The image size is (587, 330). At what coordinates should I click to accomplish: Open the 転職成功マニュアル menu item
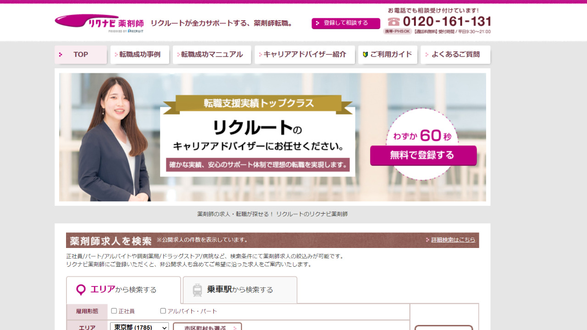(212, 55)
